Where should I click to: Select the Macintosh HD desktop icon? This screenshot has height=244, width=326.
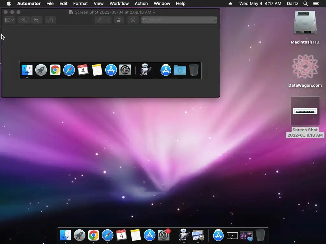(x=305, y=23)
